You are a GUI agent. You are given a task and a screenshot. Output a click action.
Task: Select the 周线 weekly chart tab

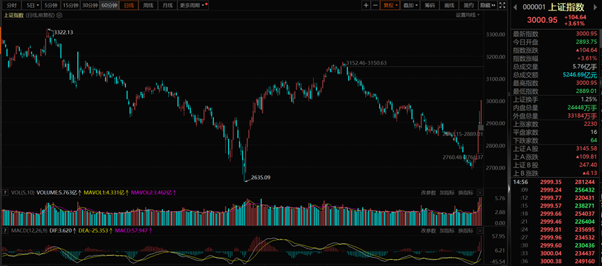[148, 6]
